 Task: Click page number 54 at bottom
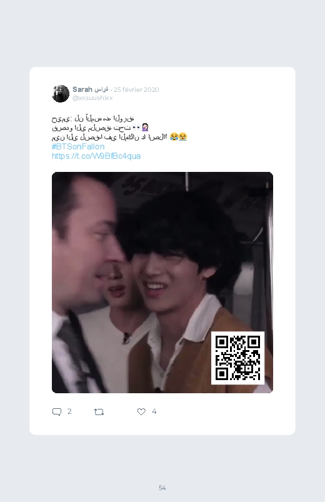point(162,488)
